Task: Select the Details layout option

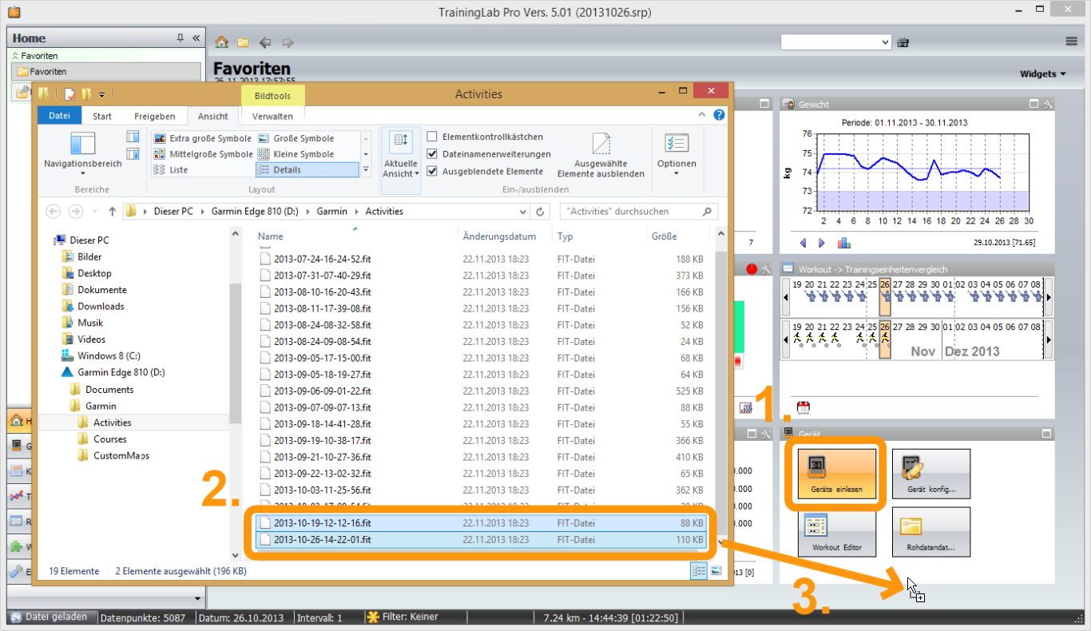Action: click(307, 169)
